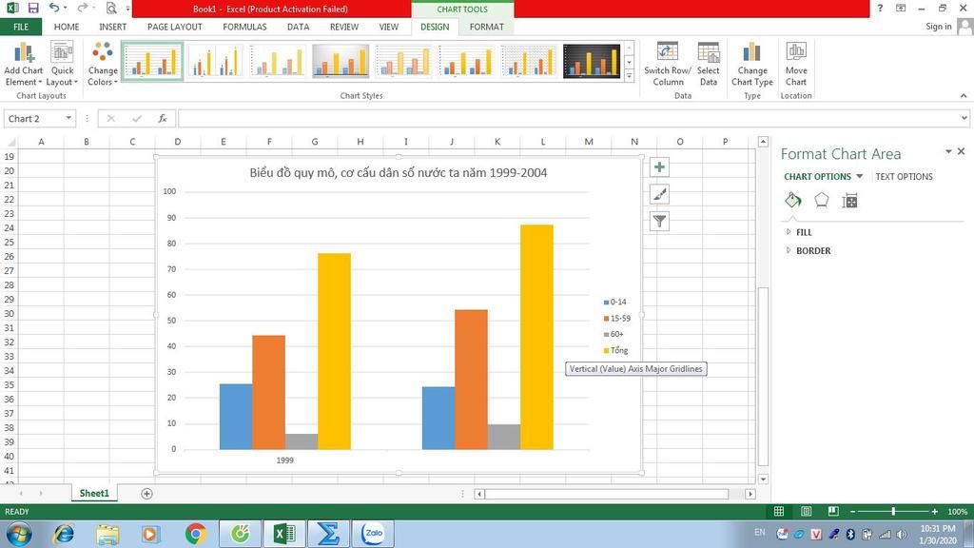Expand chart styles gallery More arrow
974x548 pixels.
pos(630,75)
